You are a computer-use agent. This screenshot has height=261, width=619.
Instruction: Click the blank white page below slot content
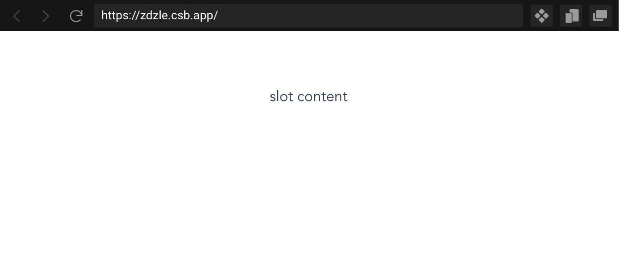tap(309, 184)
